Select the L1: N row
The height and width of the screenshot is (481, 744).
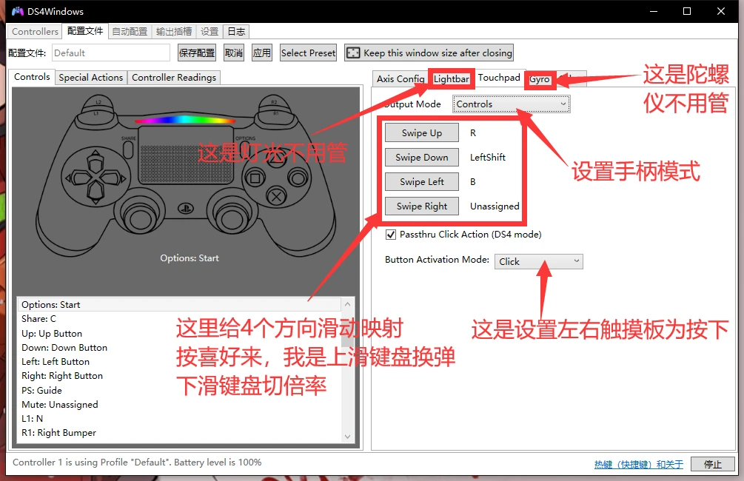(179, 418)
